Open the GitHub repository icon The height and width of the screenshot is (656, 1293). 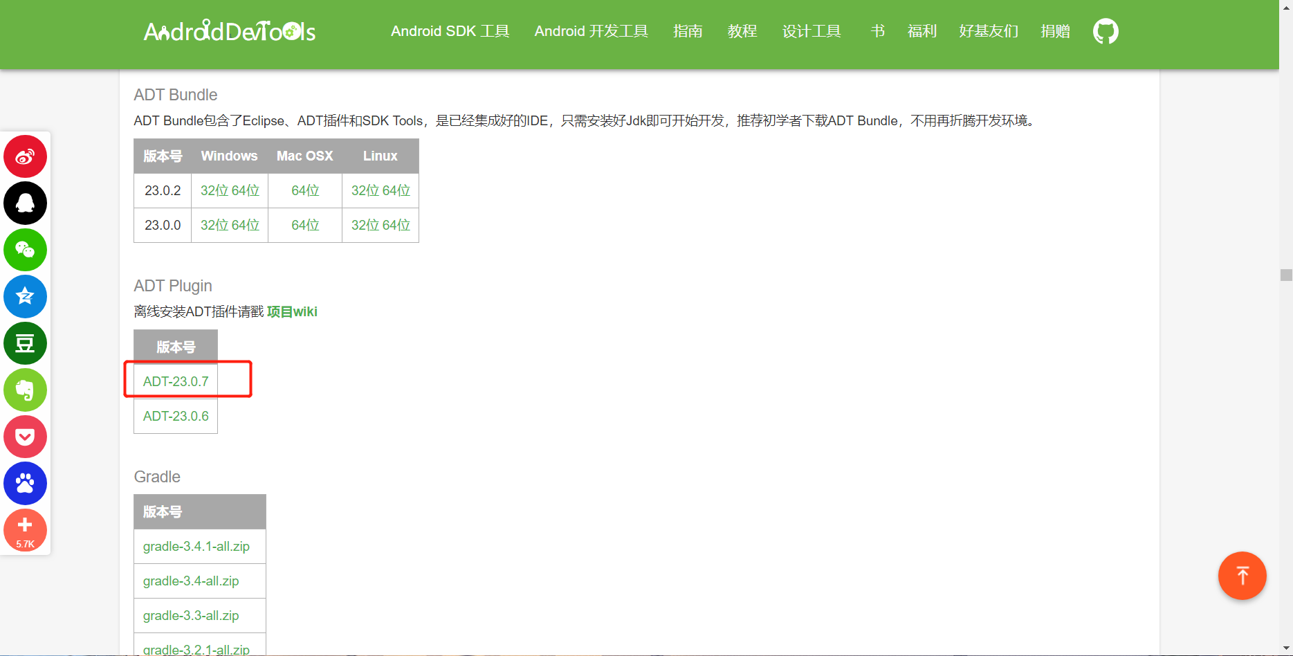coord(1105,30)
